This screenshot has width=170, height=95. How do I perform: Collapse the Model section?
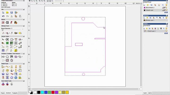[24, 20]
